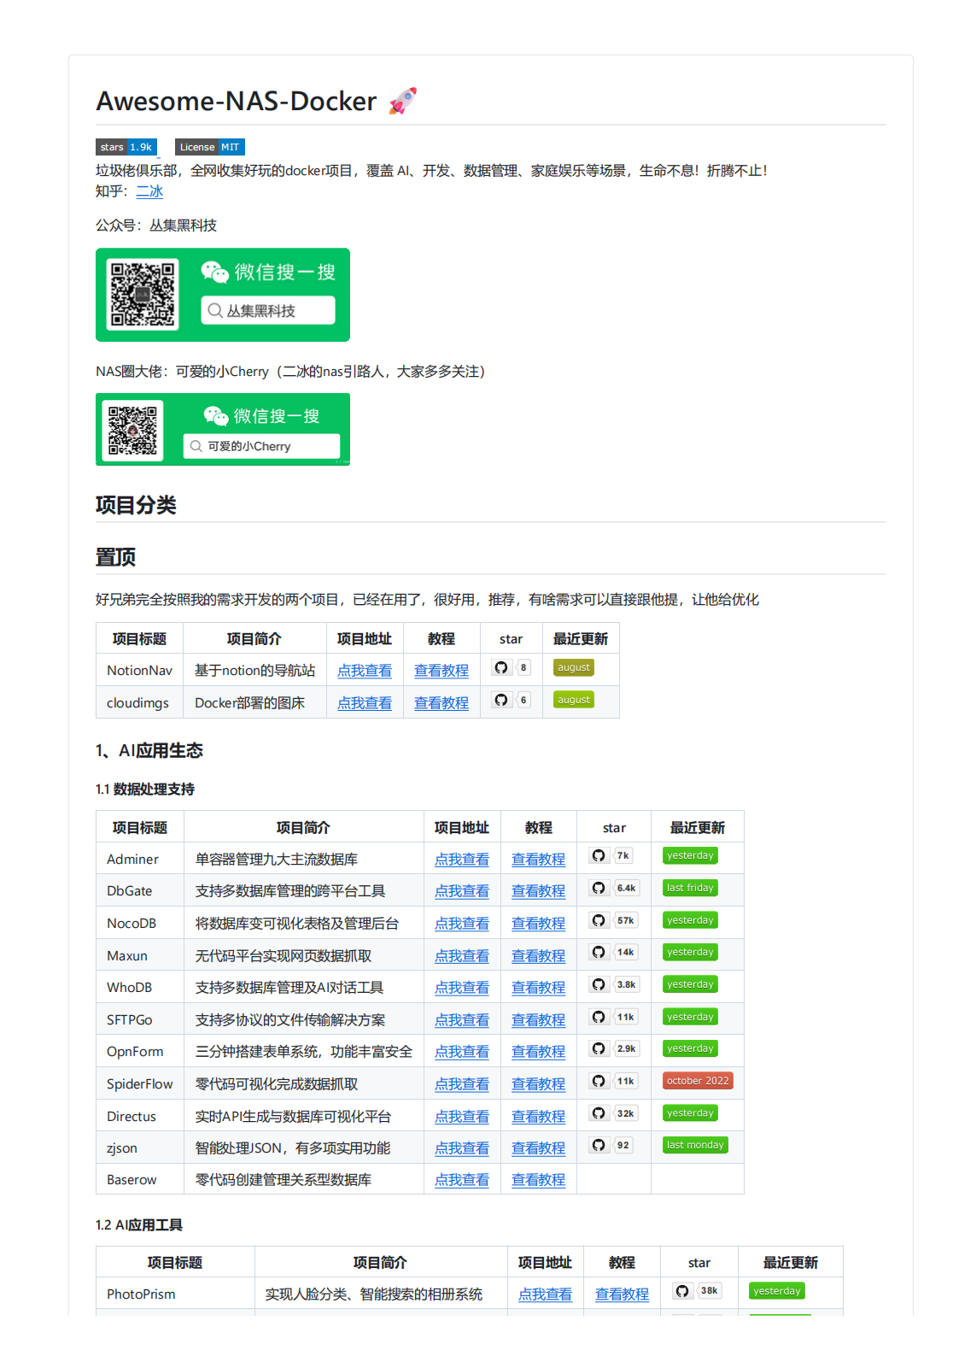Open NocoDB tutorial link
Screen dimensions: 959x1356
click(539, 924)
